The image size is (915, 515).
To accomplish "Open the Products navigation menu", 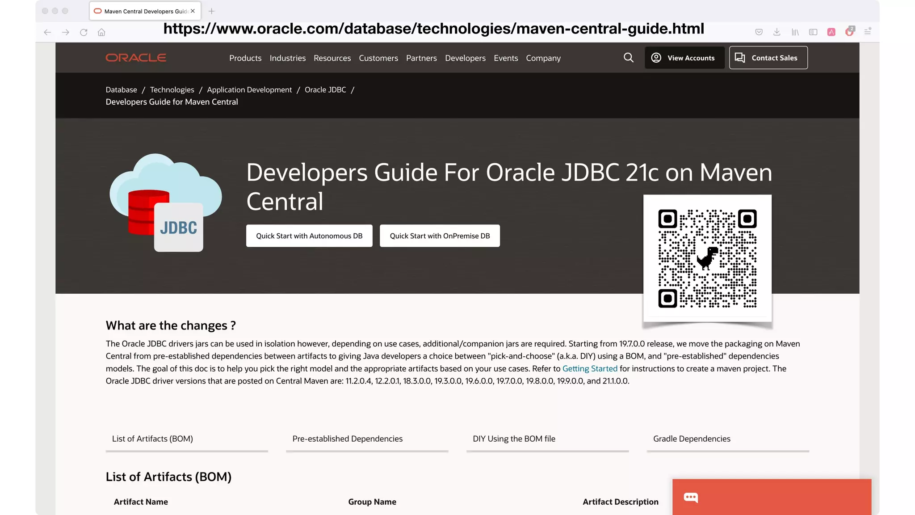I will 245,58.
